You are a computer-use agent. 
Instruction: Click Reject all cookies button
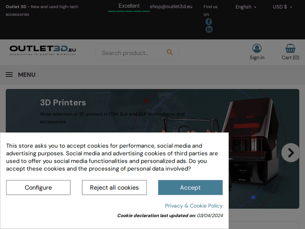tap(114, 188)
